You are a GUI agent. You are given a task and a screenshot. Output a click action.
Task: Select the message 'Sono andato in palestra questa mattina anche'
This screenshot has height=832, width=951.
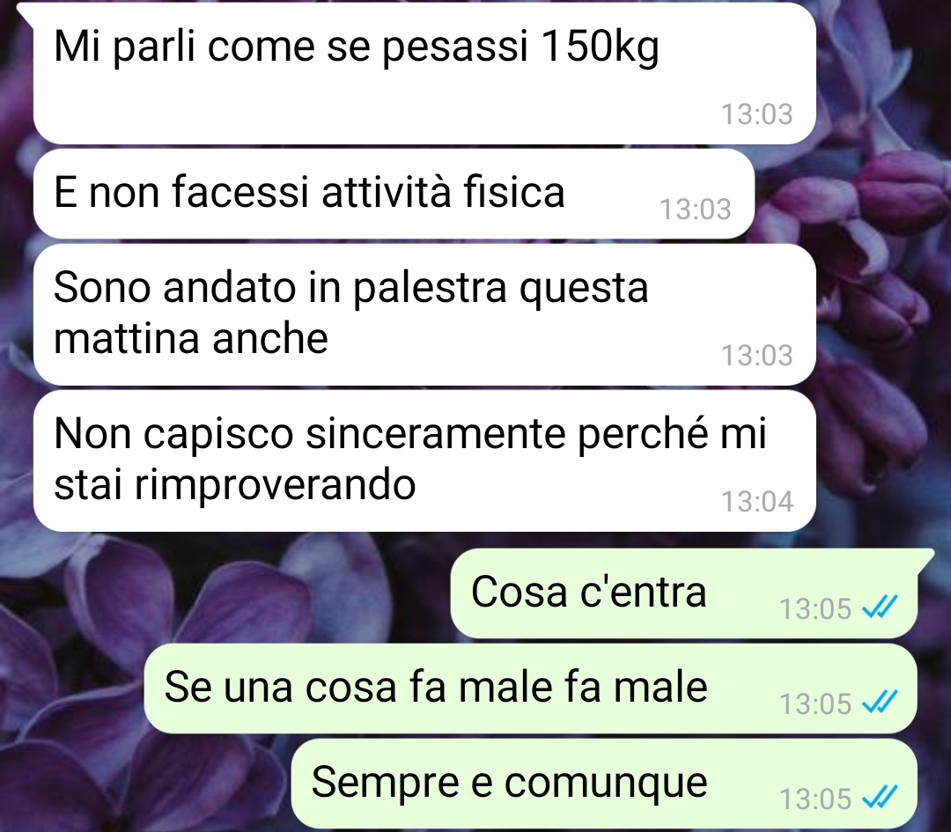(x=424, y=314)
